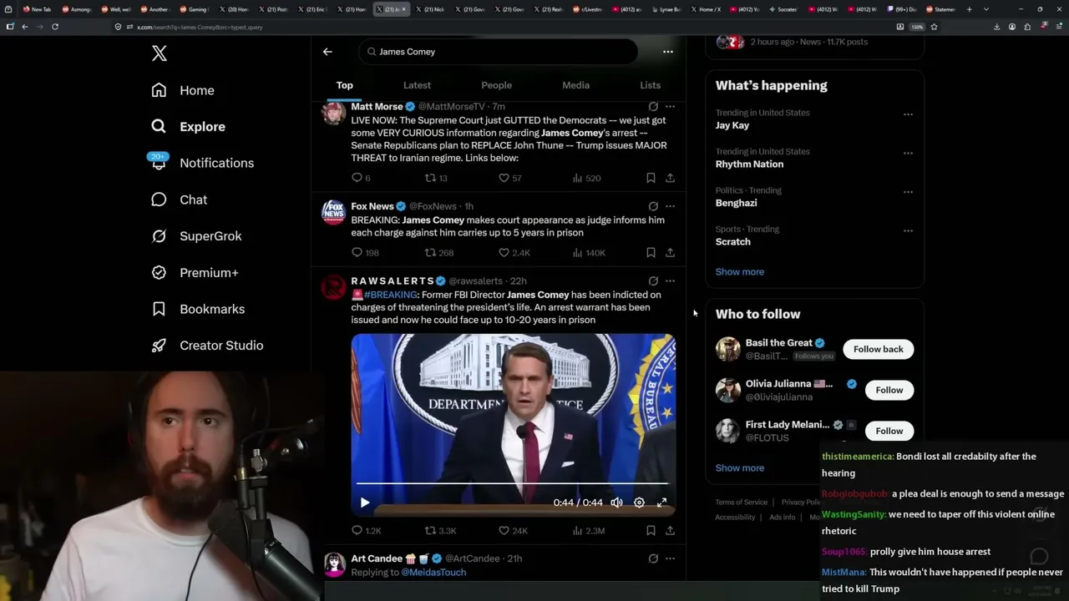Open options for Jay Kay trend
The image size is (1069, 601).
[908, 114]
